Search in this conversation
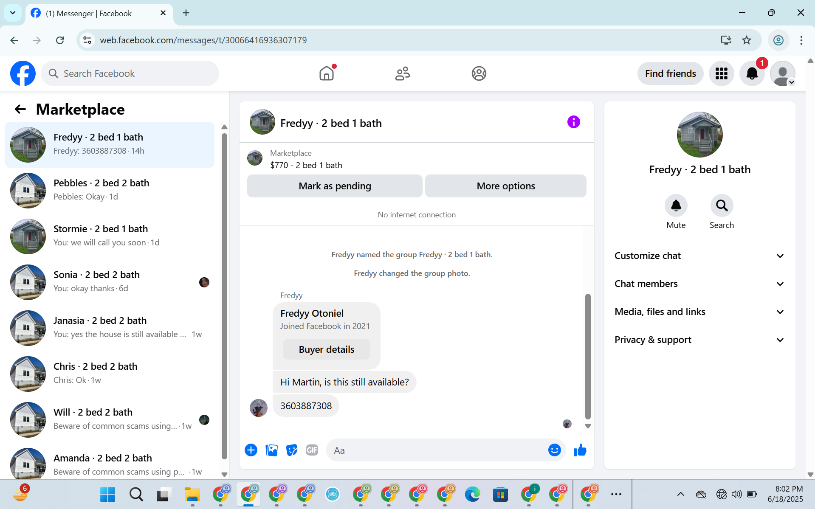815x509 pixels. tap(722, 205)
